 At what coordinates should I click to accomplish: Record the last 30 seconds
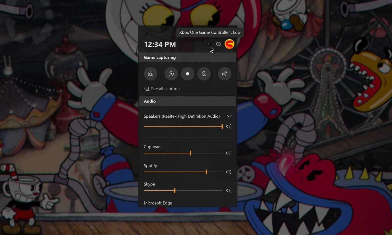[171, 74]
